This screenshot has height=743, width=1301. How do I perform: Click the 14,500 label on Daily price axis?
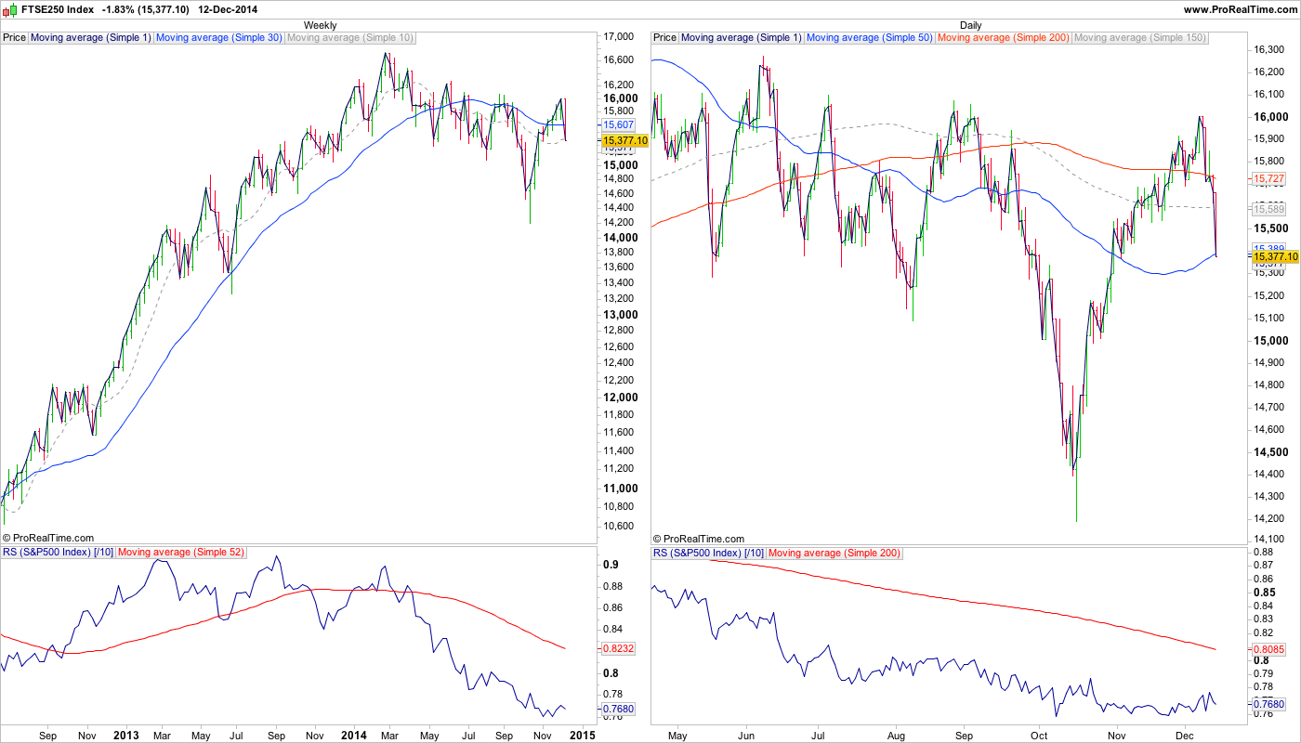click(x=1270, y=451)
